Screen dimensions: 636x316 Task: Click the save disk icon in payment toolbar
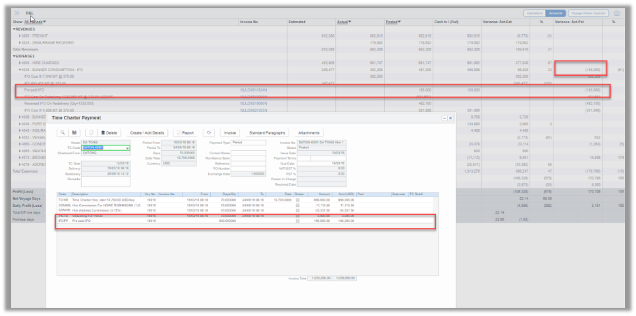click(75, 132)
